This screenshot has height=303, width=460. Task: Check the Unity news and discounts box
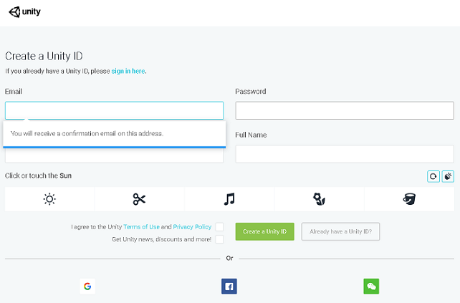pyautogui.click(x=219, y=239)
